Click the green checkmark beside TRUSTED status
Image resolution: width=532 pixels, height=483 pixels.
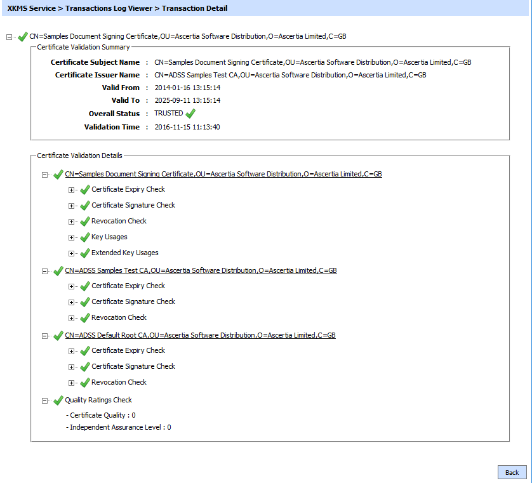pos(190,114)
